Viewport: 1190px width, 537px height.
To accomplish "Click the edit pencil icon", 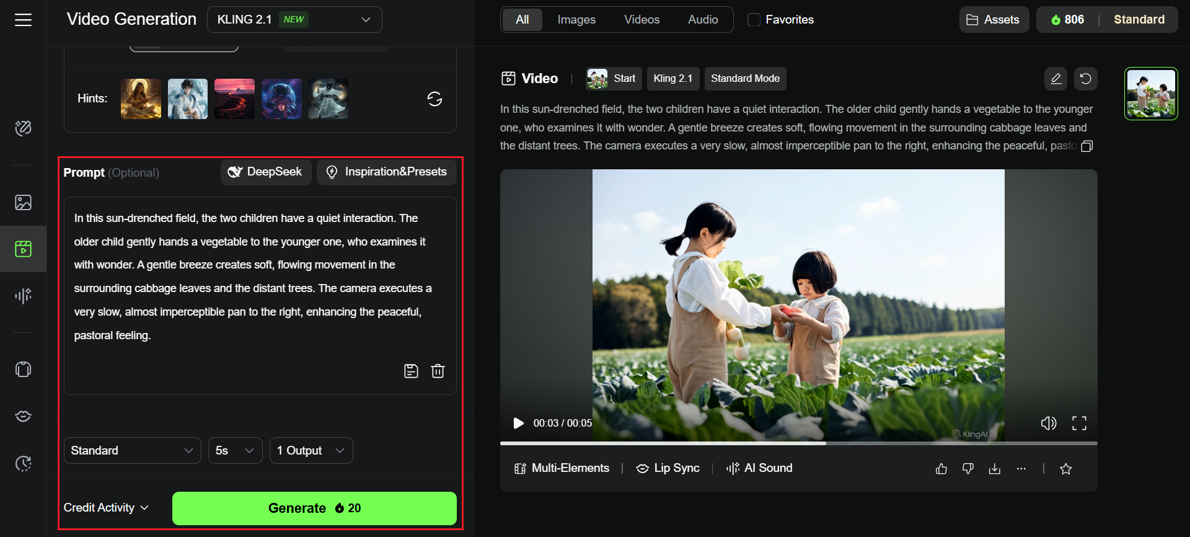I will coord(1056,79).
